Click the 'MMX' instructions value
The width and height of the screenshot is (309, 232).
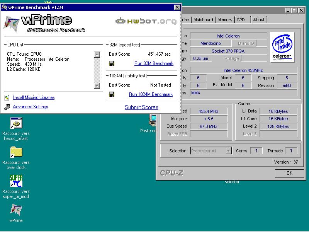(x=243, y=93)
